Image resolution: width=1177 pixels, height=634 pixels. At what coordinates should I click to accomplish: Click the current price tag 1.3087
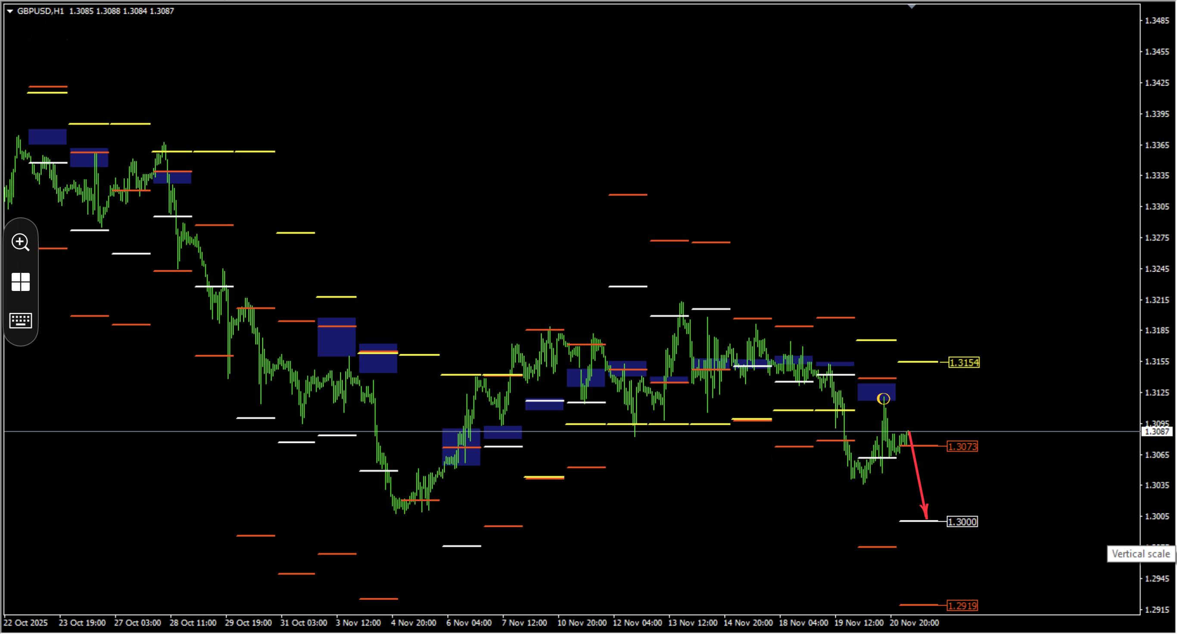pyautogui.click(x=1156, y=431)
